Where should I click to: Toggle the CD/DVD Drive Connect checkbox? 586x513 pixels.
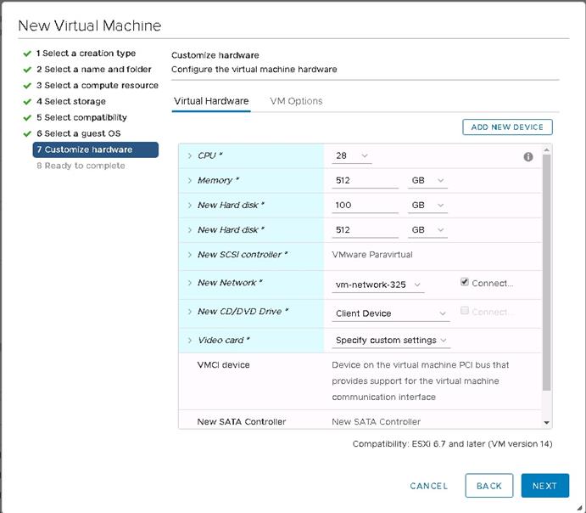[x=465, y=311]
